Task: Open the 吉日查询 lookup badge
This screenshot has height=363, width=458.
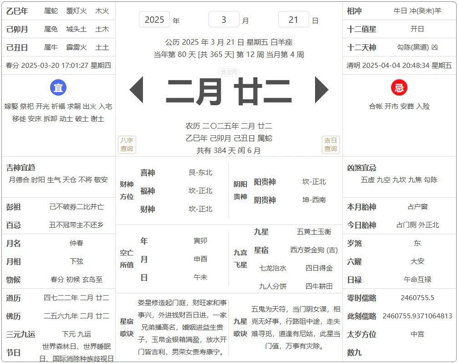Action: 331,145
